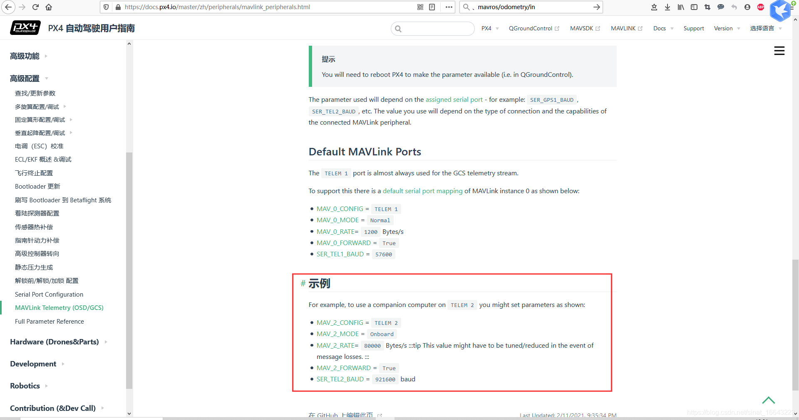This screenshot has width=799, height=420.
Task: Go back to the previous page
Action: 9,7
